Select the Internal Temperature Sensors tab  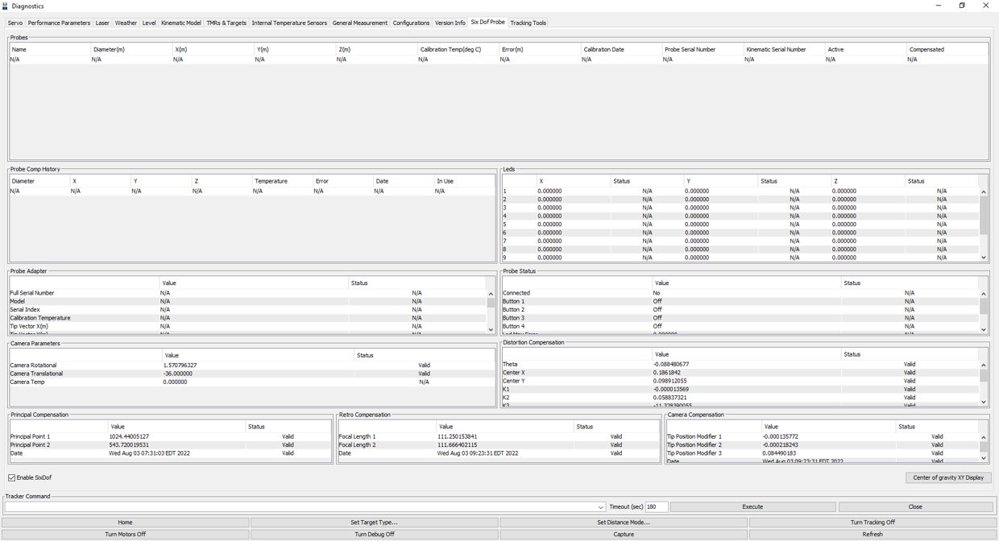point(289,23)
